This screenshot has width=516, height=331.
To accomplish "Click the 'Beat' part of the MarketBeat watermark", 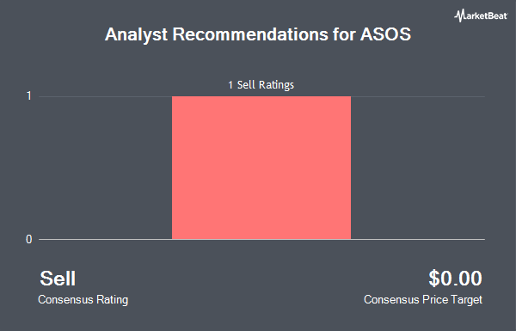I will coord(496,15).
